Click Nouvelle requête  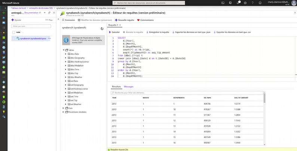point(125,20)
